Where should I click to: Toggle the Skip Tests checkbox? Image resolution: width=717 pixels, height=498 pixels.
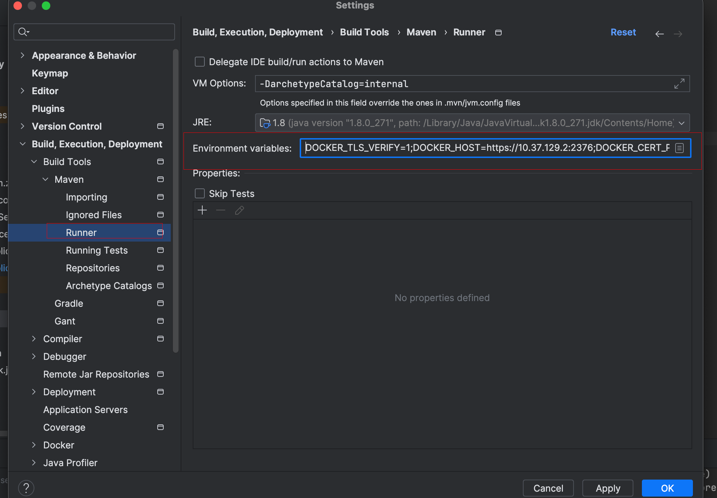coord(200,193)
